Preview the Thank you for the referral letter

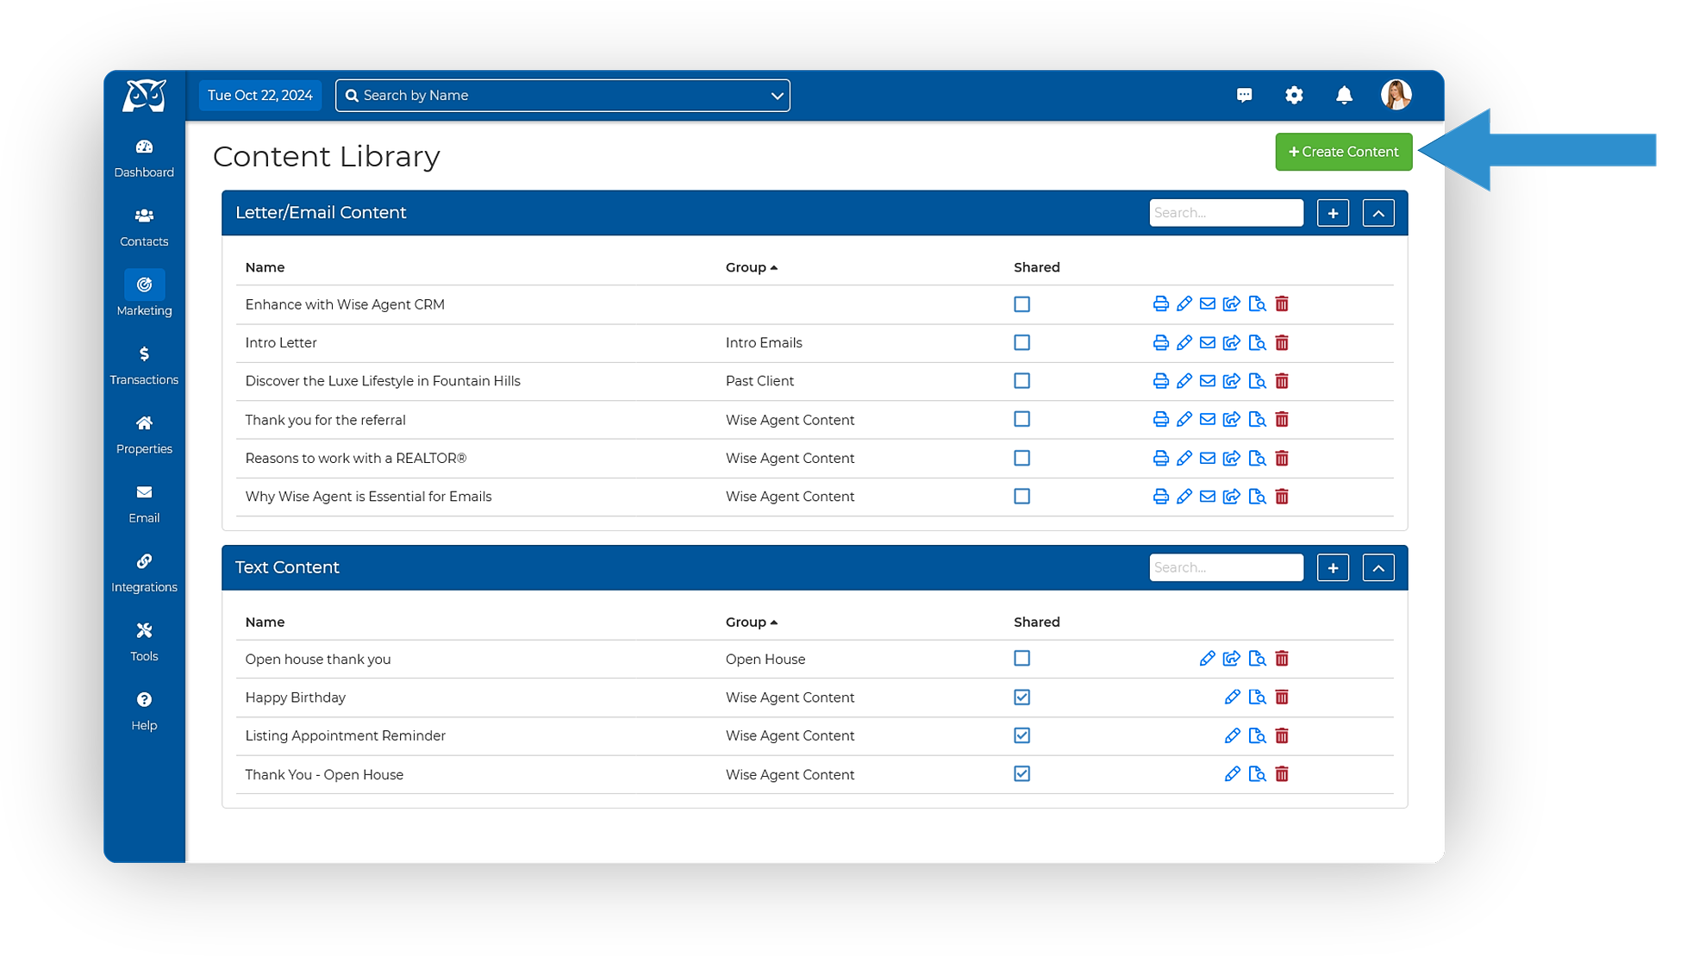point(1257,420)
